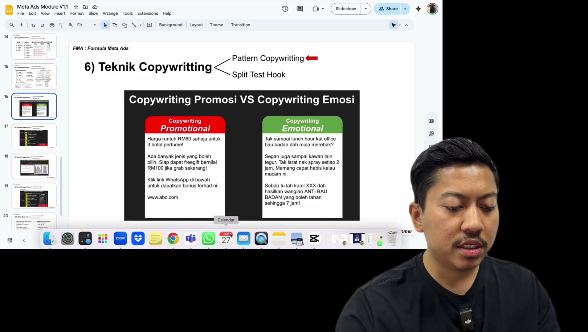Open the Fit zoom level dropdown
The image size is (588, 332).
point(87,25)
